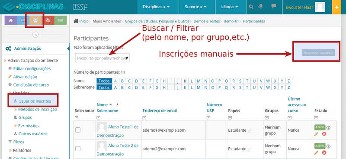The image size is (346, 159).
Task: Hide the Papéis column toggle
Action: (x=230, y=118)
